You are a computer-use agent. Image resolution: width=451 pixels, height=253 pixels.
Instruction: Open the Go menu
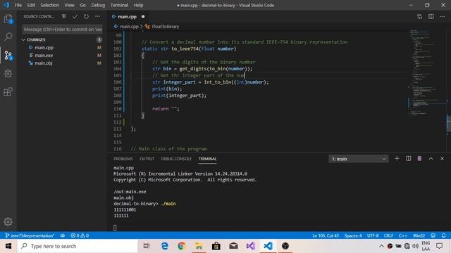83,5
